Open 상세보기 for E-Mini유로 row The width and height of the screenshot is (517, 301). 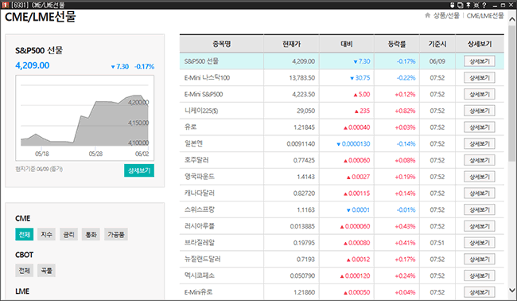click(x=480, y=292)
